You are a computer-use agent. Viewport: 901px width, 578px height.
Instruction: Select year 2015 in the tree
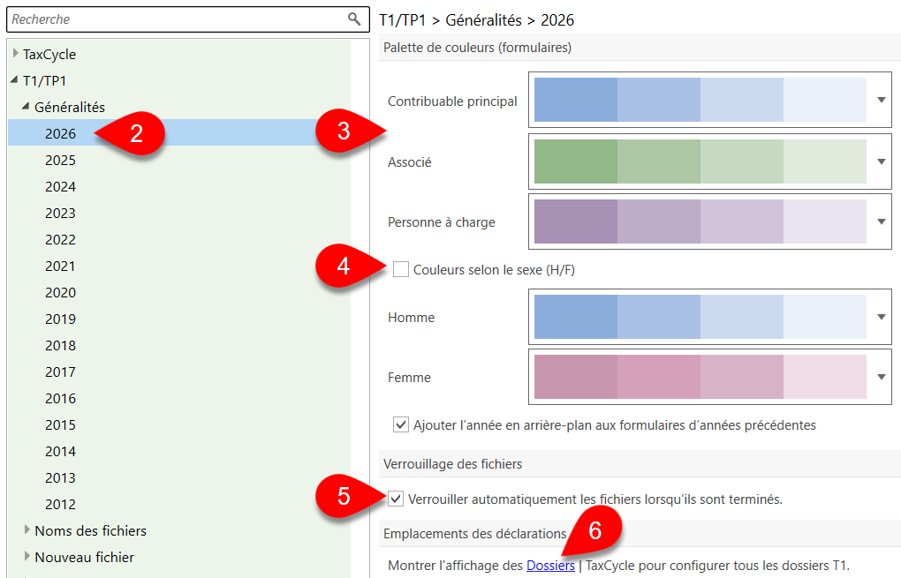coord(60,424)
